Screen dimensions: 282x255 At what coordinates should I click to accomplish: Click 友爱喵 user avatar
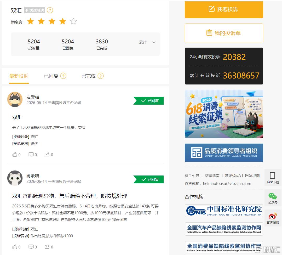15,100
